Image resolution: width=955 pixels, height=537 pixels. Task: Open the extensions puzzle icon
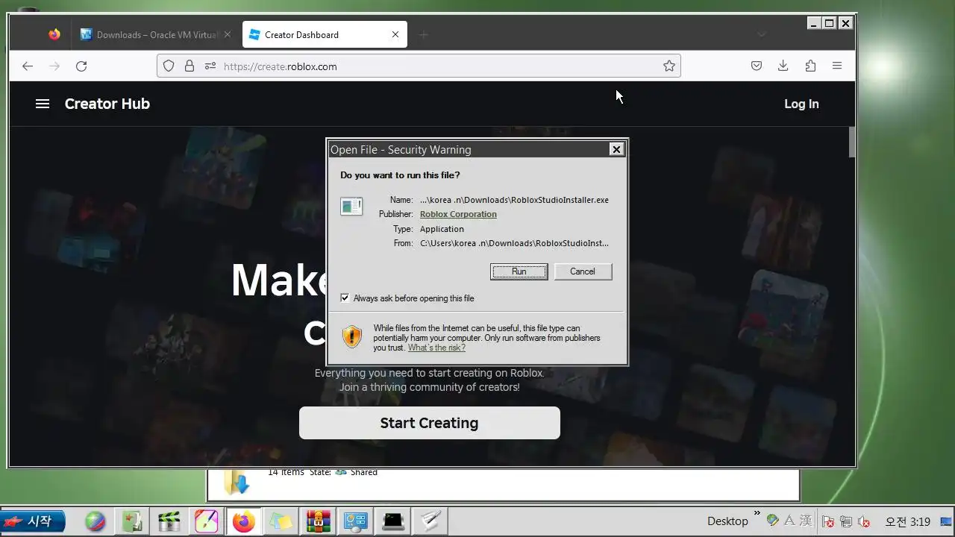coord(810,66)
